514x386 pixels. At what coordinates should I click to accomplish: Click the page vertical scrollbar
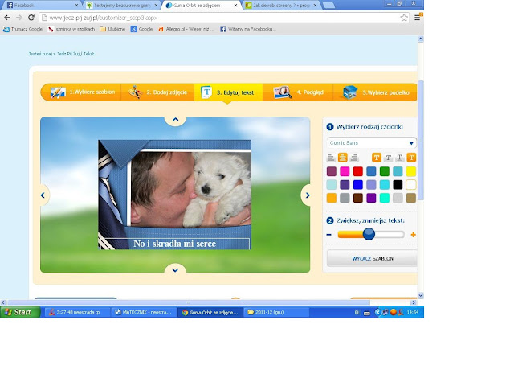click(421, 139)
